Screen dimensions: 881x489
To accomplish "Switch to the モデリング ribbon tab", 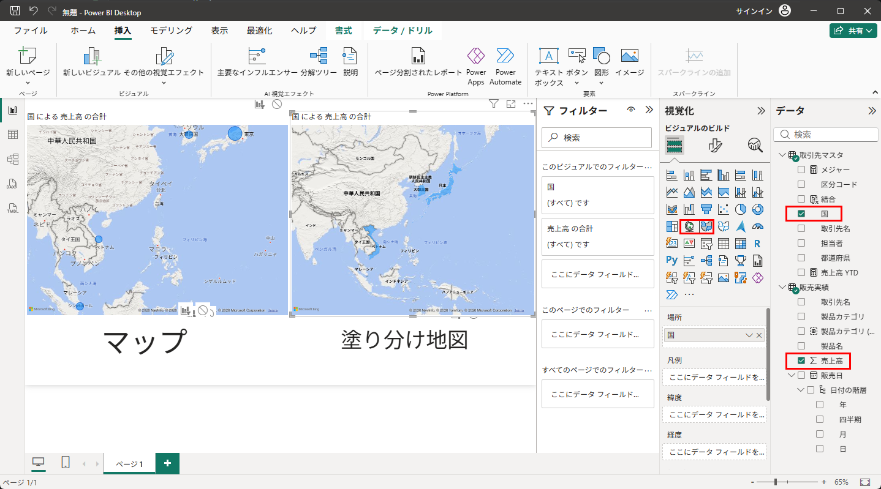I will [172, 31].
